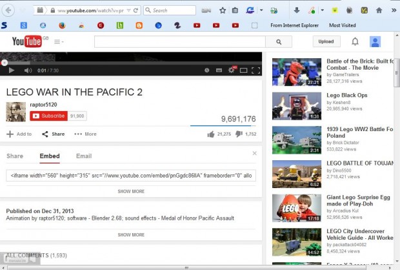
Task: Go to the browser home page icon
Action: (379, 10)
